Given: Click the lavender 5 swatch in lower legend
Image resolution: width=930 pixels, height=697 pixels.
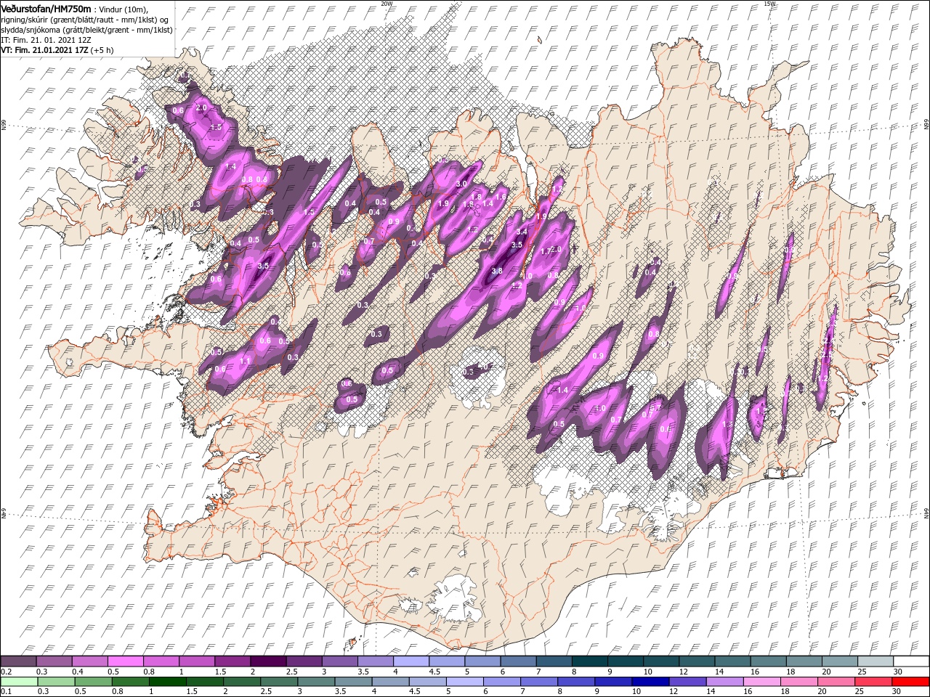Looking at the screenshot, I should click(464, 682).
